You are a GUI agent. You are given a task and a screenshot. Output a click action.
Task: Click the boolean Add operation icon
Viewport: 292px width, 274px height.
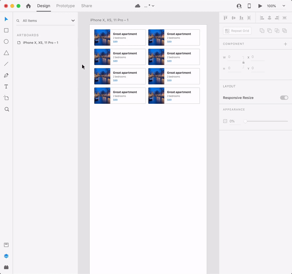tap(262, 31)
